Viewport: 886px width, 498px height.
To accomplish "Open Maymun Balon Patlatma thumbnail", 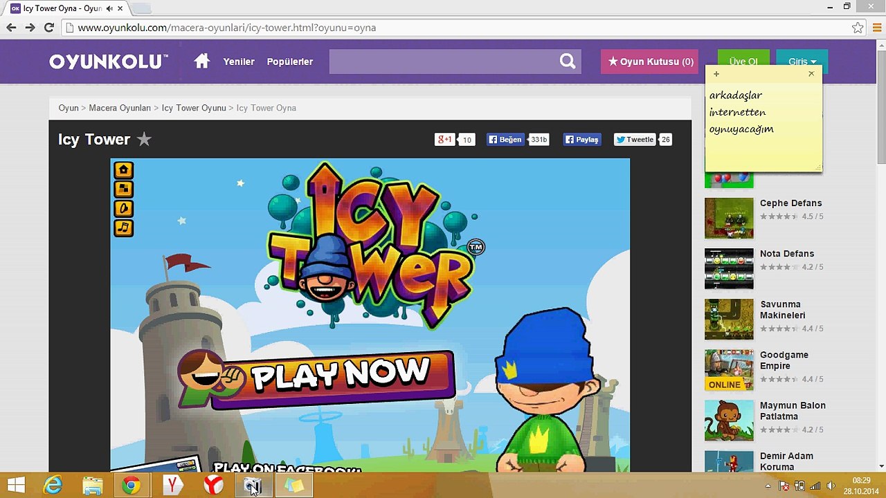I will coord(729,420).
